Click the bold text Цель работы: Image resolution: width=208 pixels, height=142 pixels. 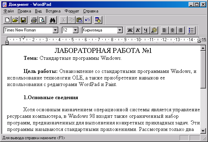(x=41, y=72)
